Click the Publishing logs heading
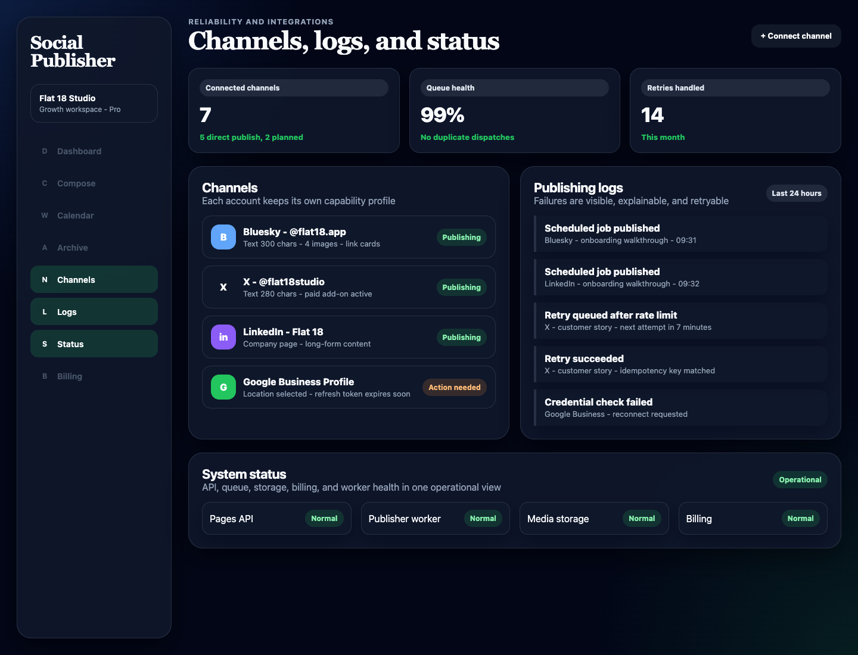 point(579,188)
